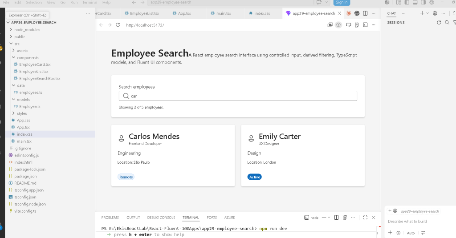Split the editor to the right

[365, 13]
